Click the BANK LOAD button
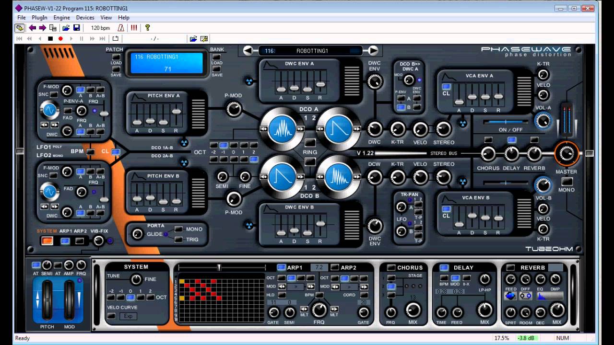This screenshot has width=614, height=345. coord(217,57)
